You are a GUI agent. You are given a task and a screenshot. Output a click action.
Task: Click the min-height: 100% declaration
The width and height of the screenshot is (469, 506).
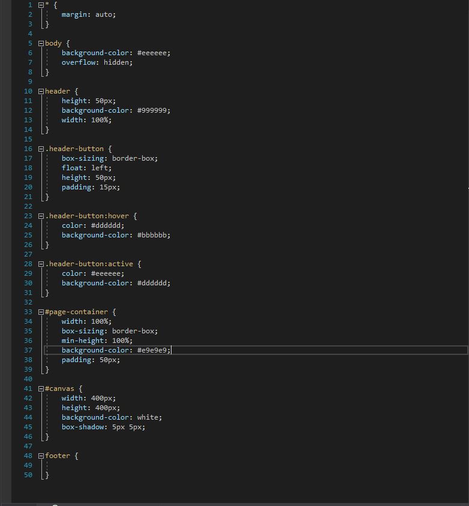click(97, 341)
